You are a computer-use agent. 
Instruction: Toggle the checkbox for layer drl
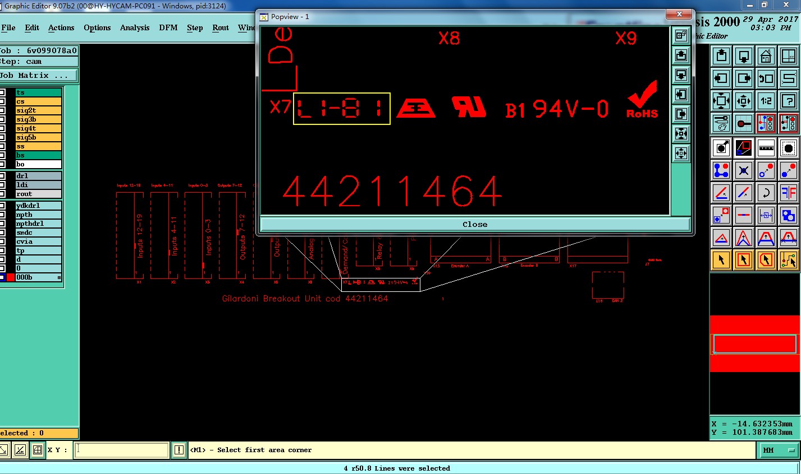(2, 176)
